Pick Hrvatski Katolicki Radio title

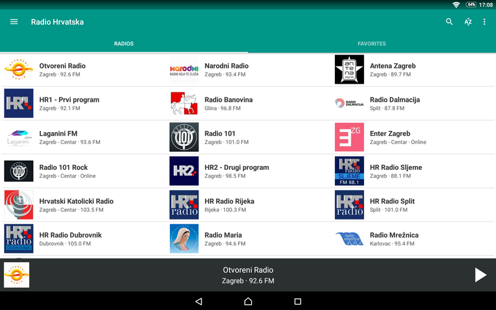tap(76, 201)
